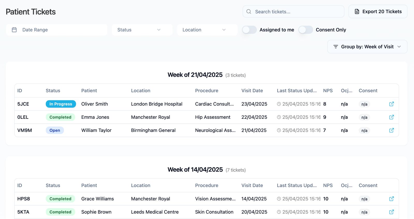
Task: Sort by Last Status Upd... column in week 14/04/2025 table
Action: point(297,186)
